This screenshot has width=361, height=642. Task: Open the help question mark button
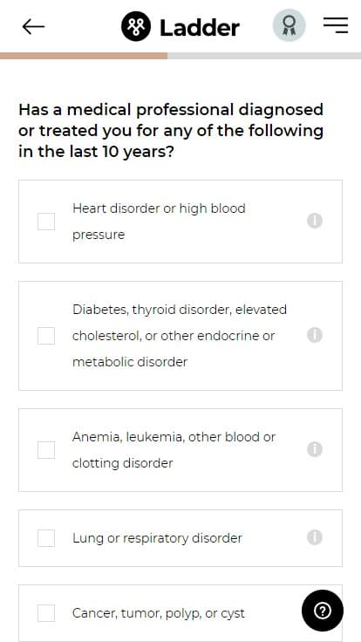click(x=323, y=611)
